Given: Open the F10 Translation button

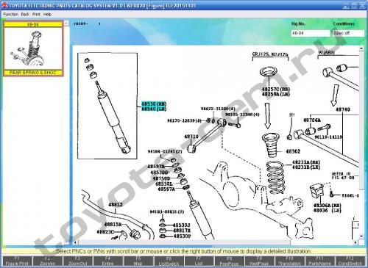Looking at the screenshot, I should click(x=289, y=261).
